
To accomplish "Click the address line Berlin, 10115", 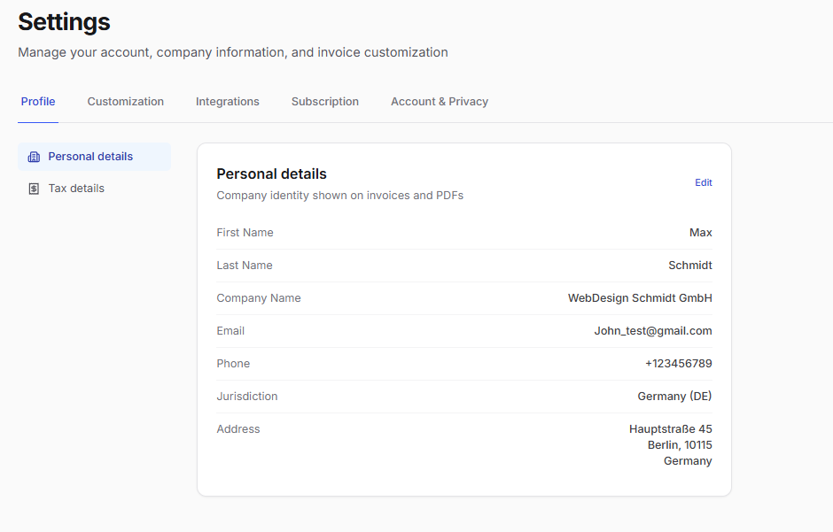I will [x=680, y=444].
